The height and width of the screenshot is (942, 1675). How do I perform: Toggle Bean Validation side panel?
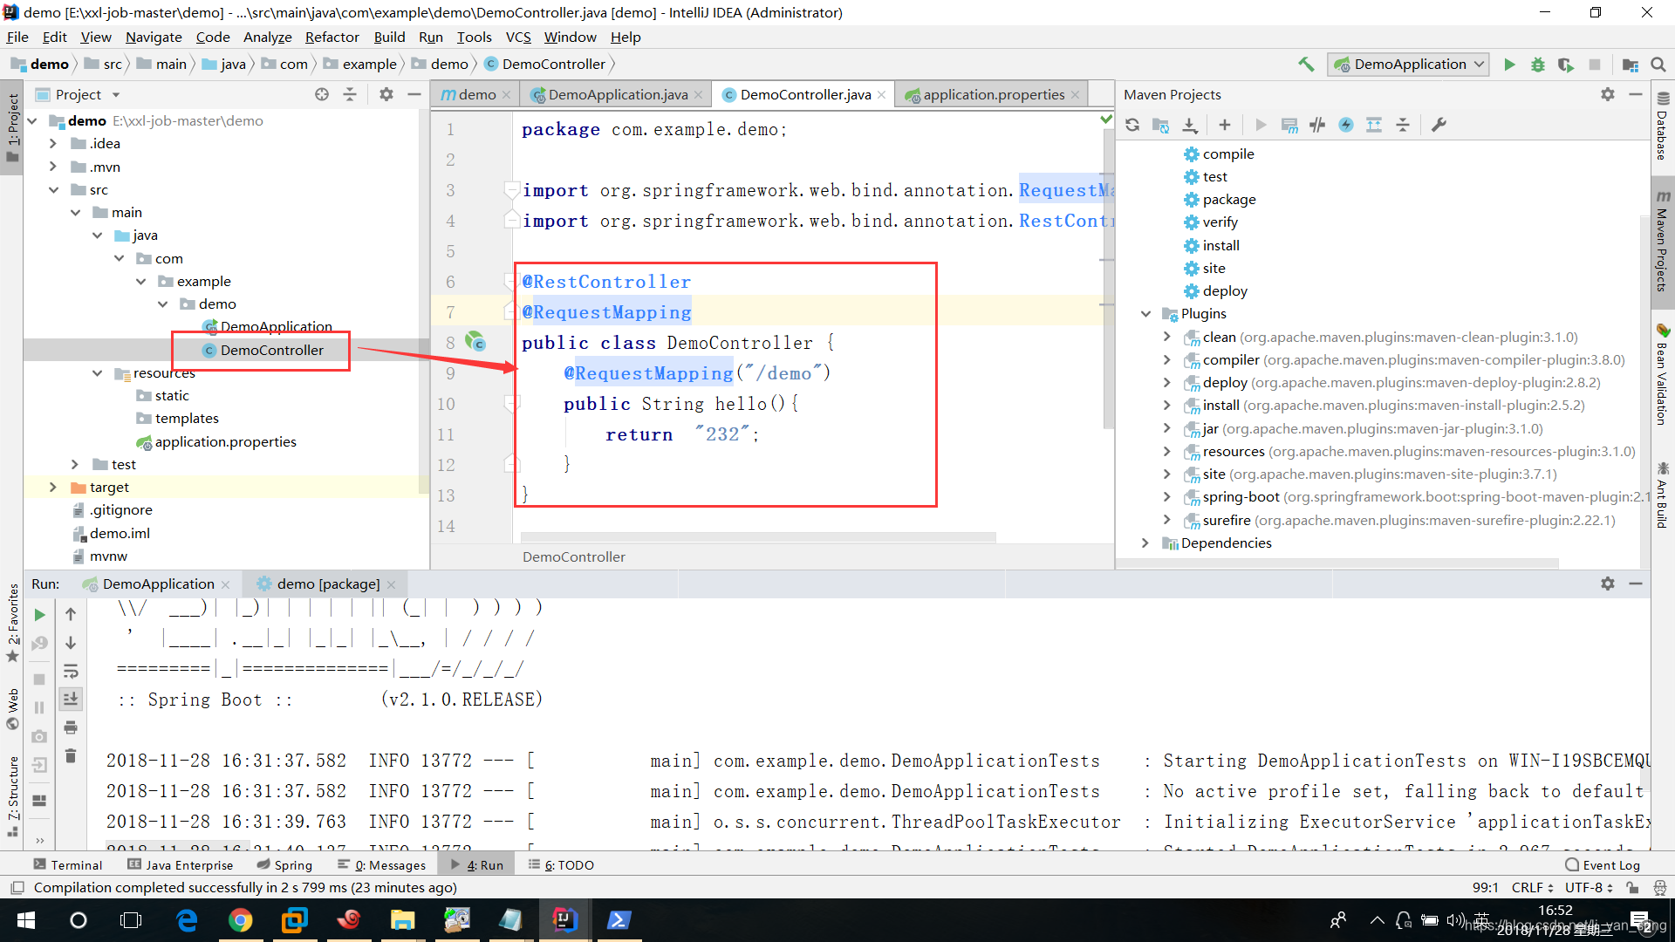1663,375
